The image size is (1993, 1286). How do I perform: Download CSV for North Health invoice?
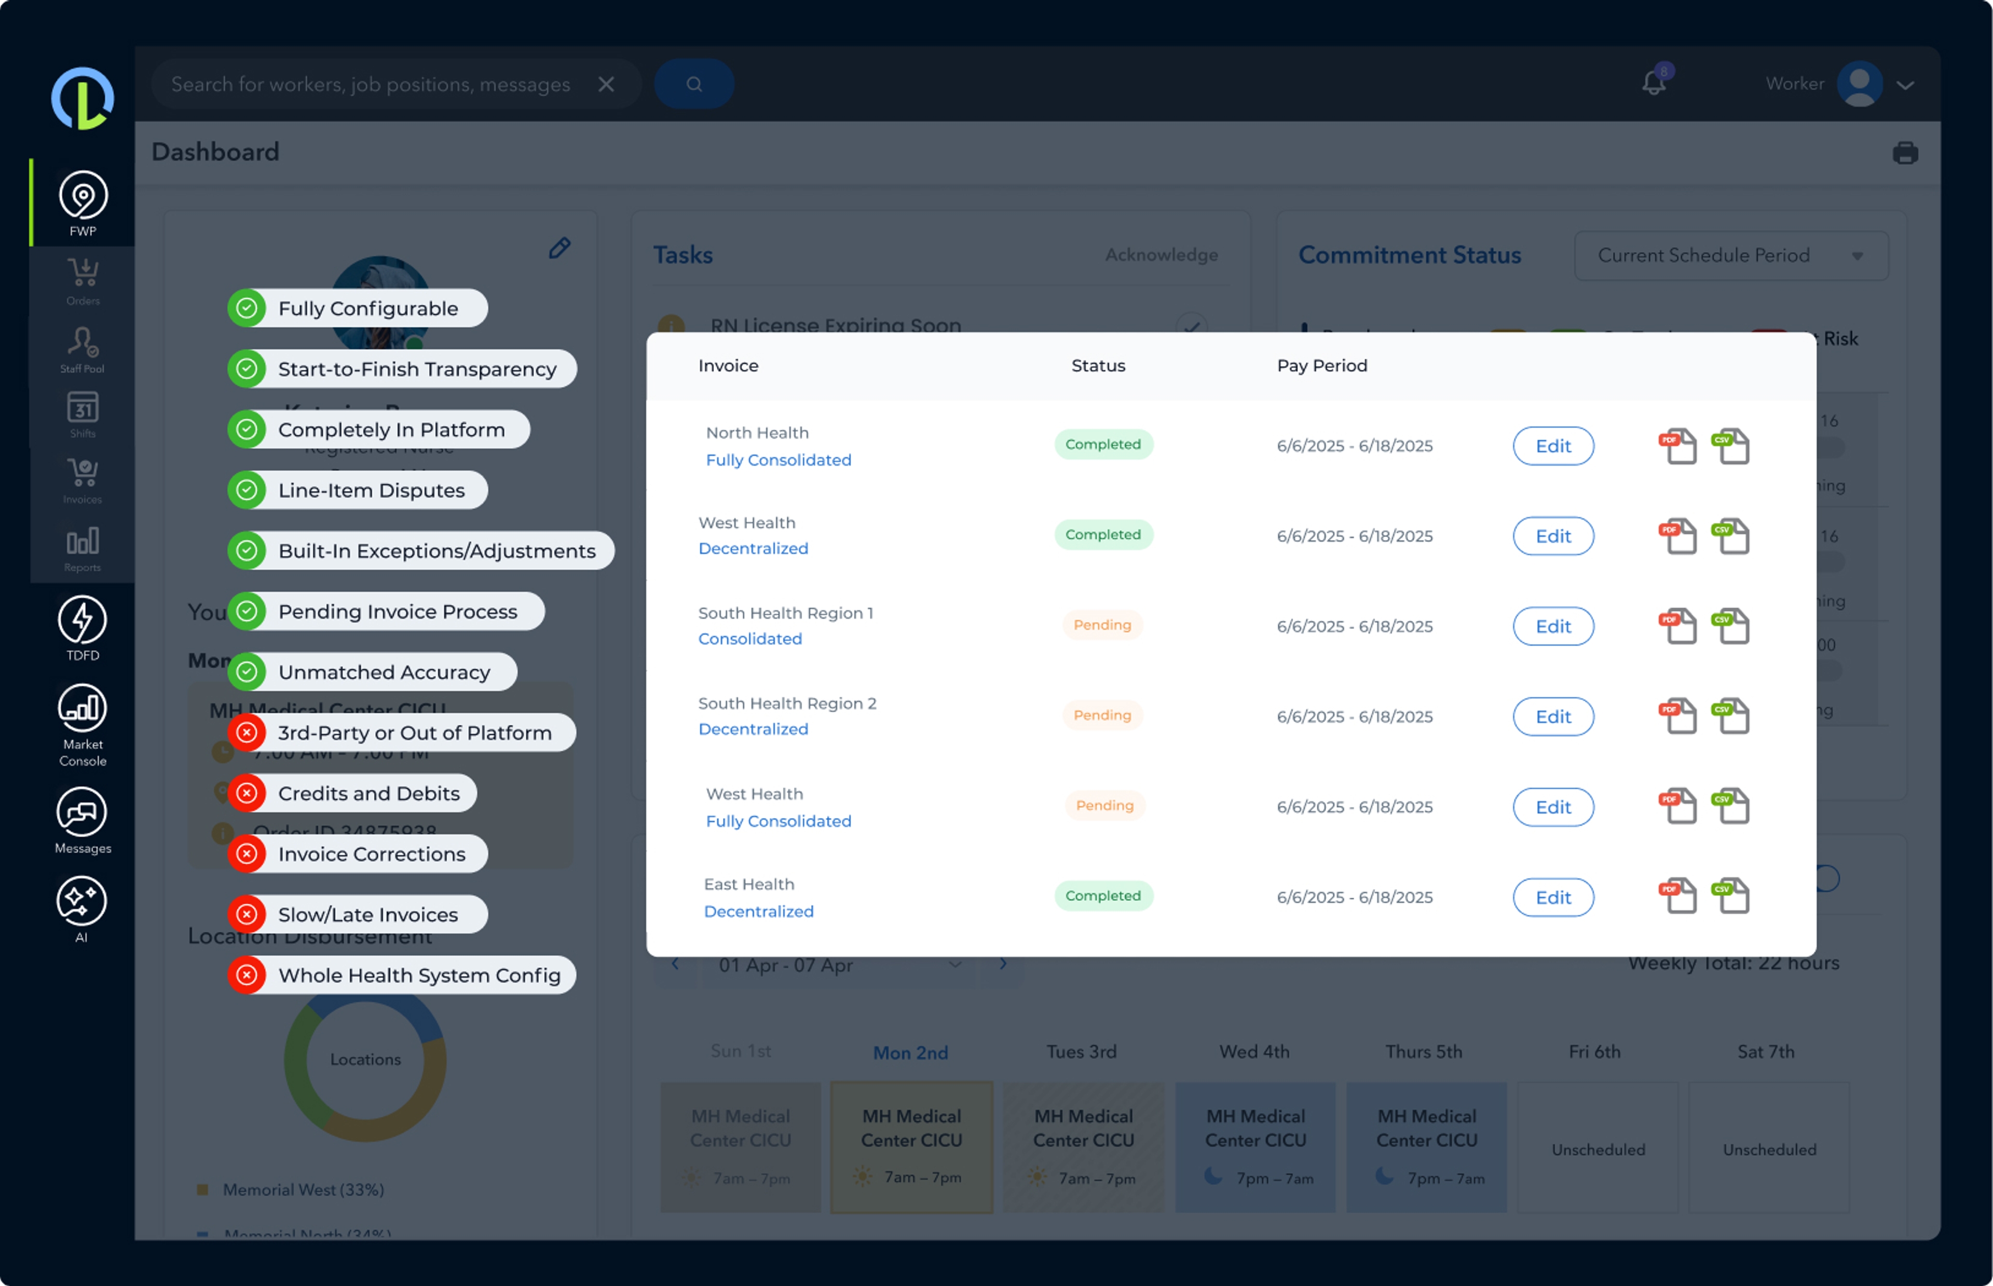point(1731,446)
